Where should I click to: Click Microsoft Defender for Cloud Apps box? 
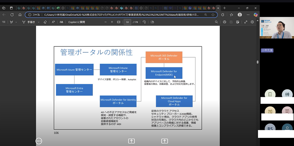pos(174,101)
